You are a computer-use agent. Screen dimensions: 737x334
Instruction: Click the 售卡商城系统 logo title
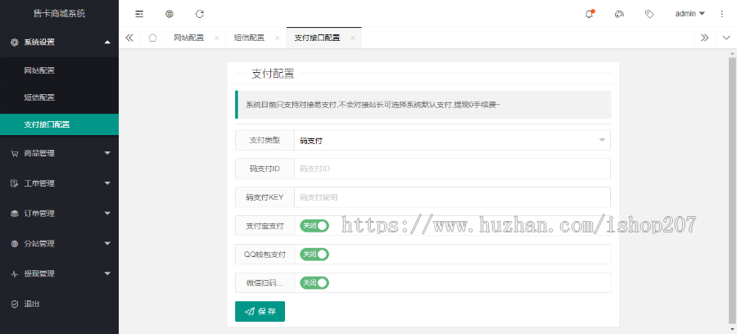coord(60,14)
